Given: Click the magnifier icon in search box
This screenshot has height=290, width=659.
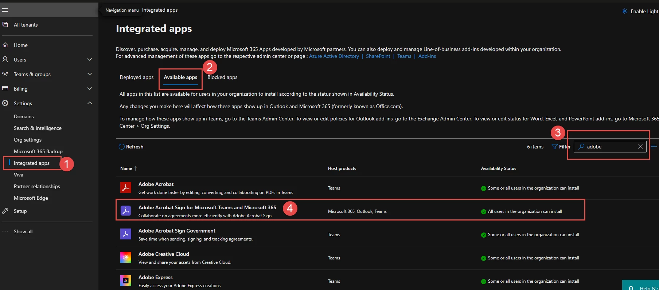Looking at the screenshot, I should coord(581,147).
